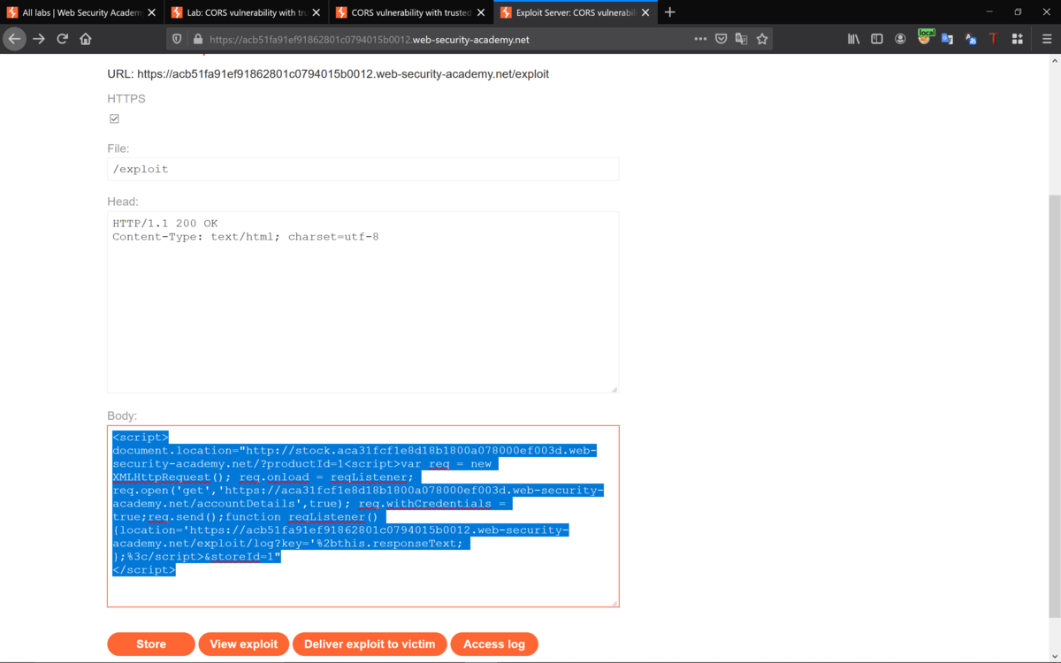
Task: Click Deliver exploit to victim
Action: pyautogui.click(x=370, y=644)
